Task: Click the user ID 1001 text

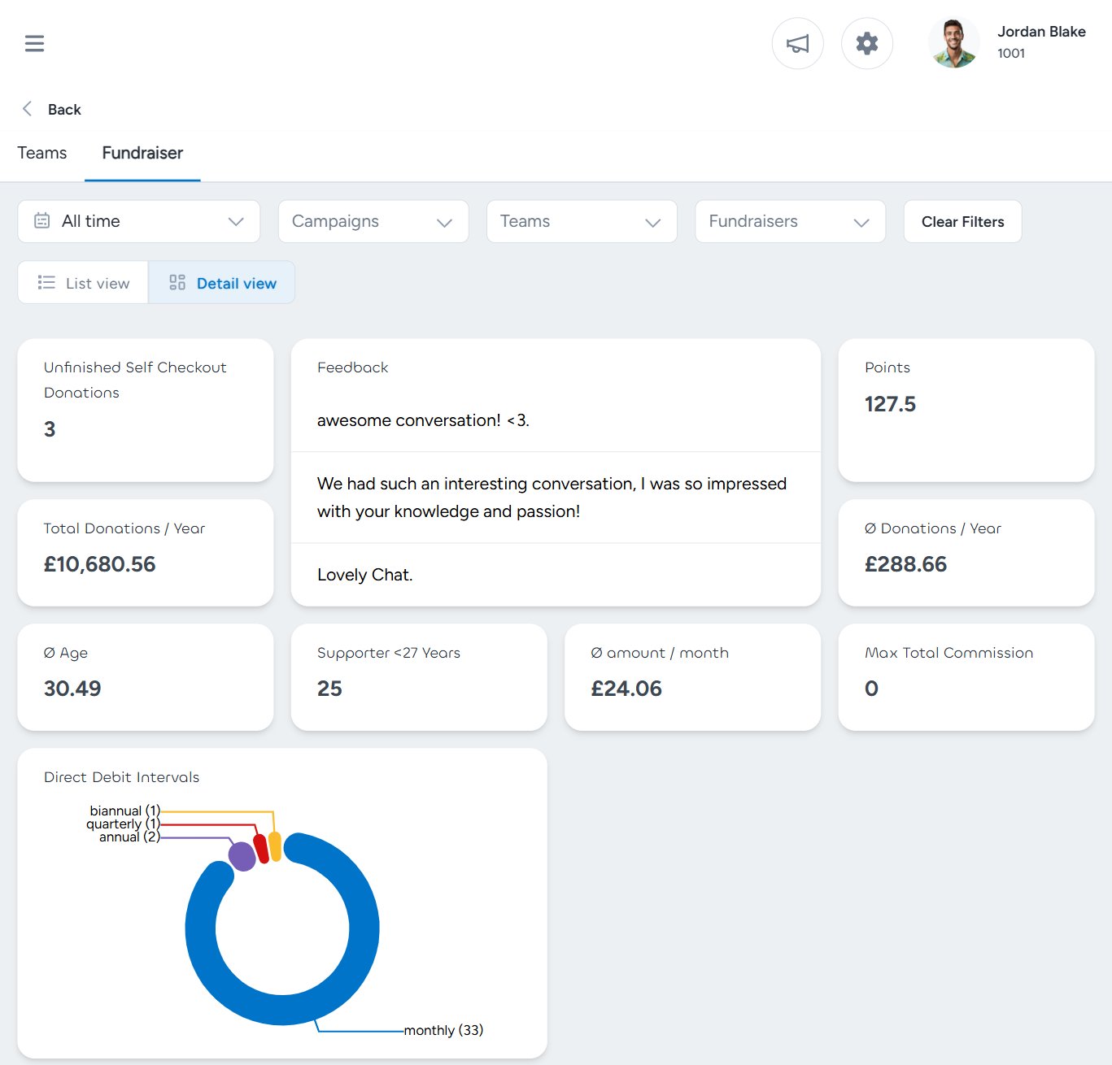Action: [1011, 54]
